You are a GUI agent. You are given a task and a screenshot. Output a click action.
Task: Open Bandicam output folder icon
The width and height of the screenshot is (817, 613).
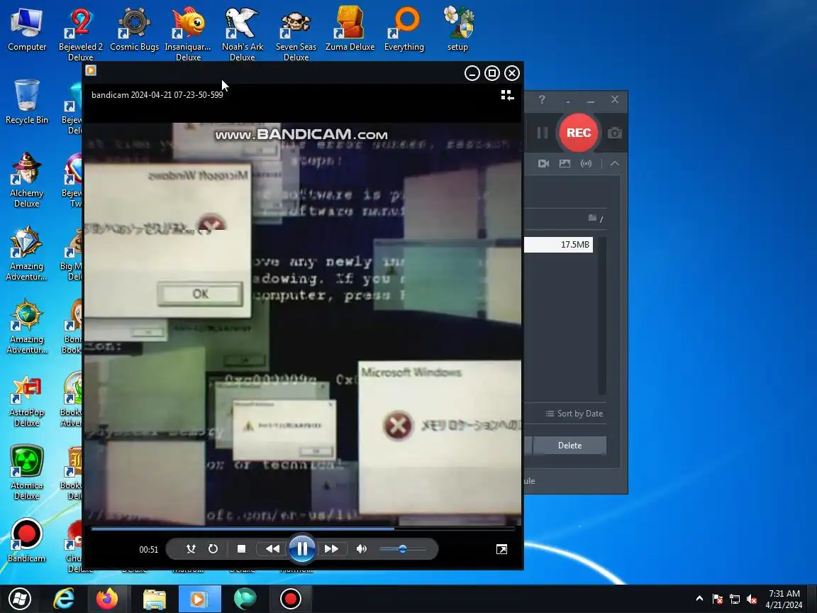[592, 218]
